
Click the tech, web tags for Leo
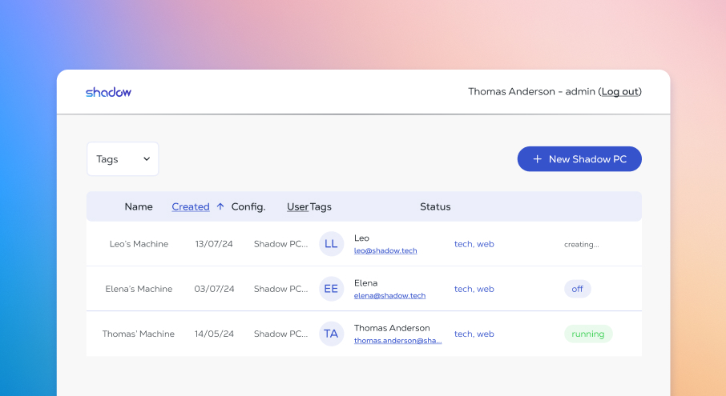(x=474, y=244)
